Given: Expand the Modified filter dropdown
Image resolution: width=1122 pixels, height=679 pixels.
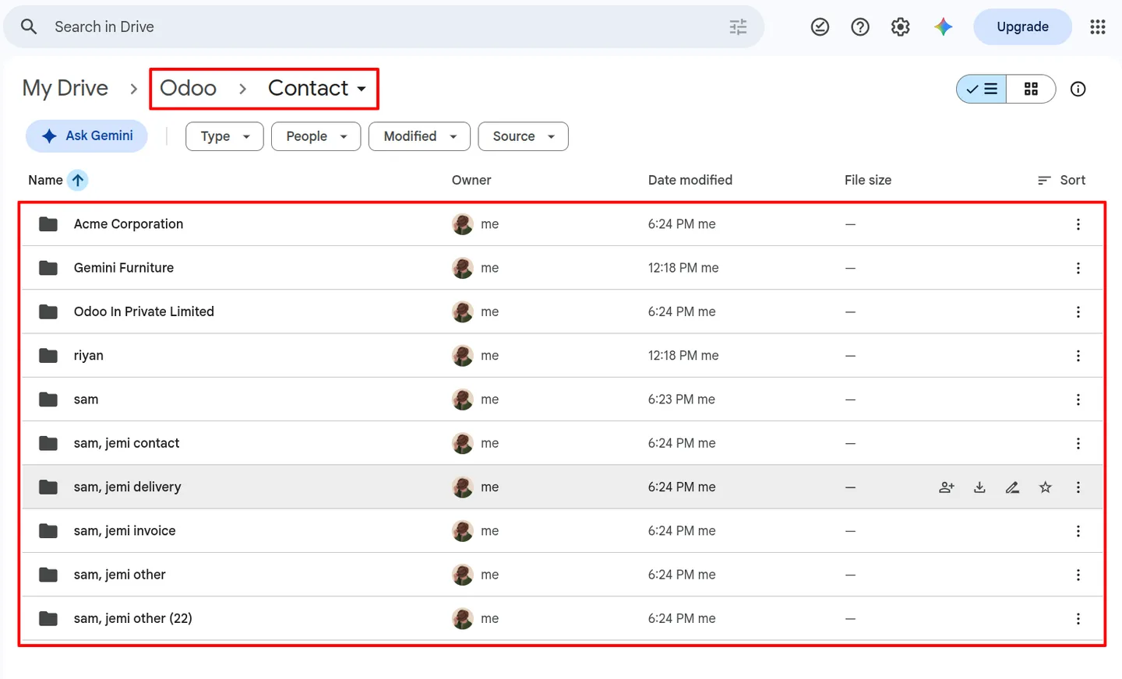Looking at the screenshot, I should [419, 137].
